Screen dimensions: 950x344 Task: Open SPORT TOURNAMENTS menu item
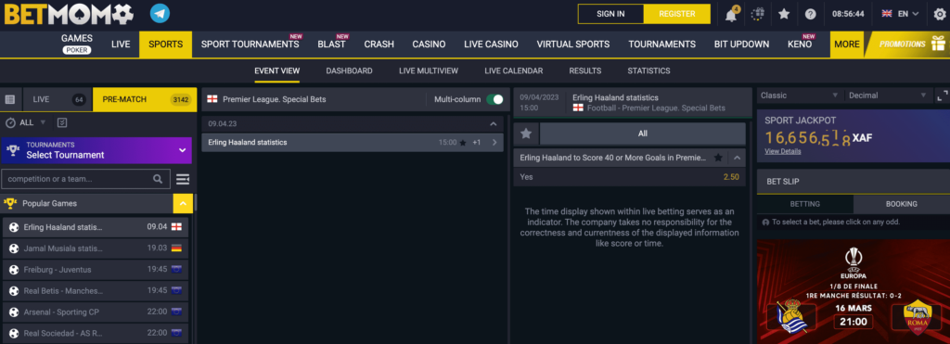(x=250, y=45)
